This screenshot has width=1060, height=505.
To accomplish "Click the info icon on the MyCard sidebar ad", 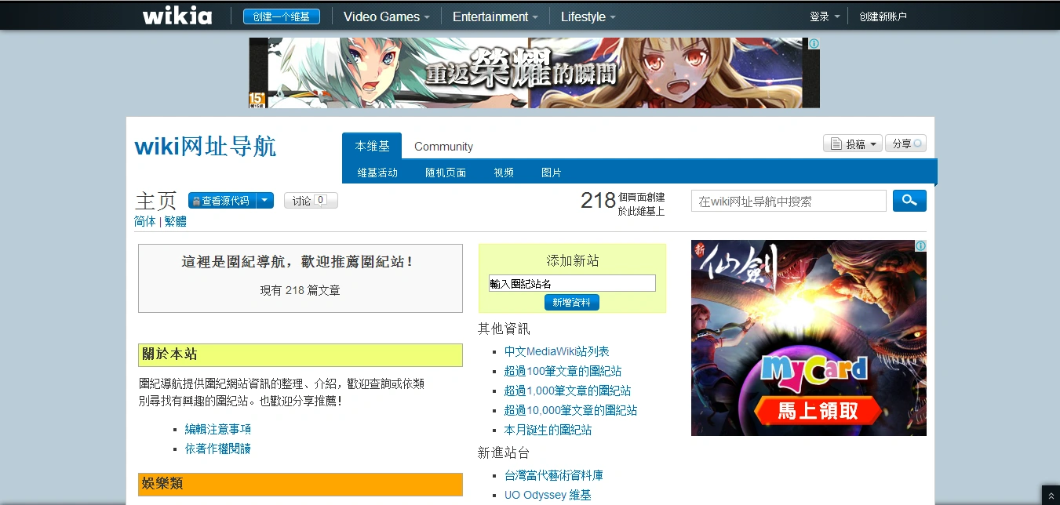I will click(920, 245).
